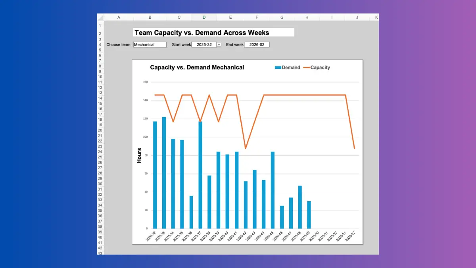Click column H header

307,17
